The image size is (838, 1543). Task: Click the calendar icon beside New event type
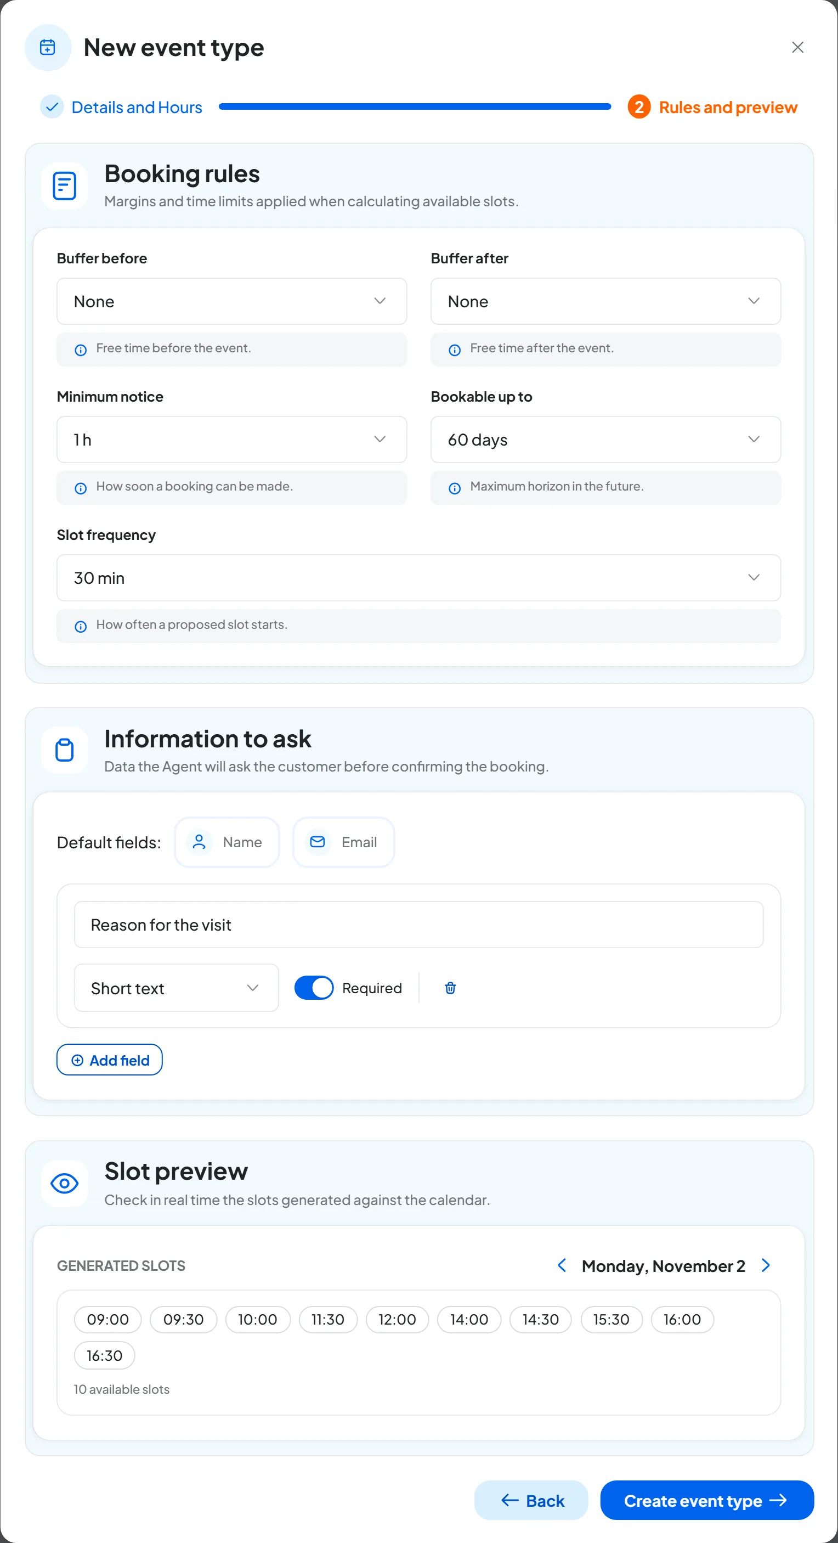[x=47, y=47]
